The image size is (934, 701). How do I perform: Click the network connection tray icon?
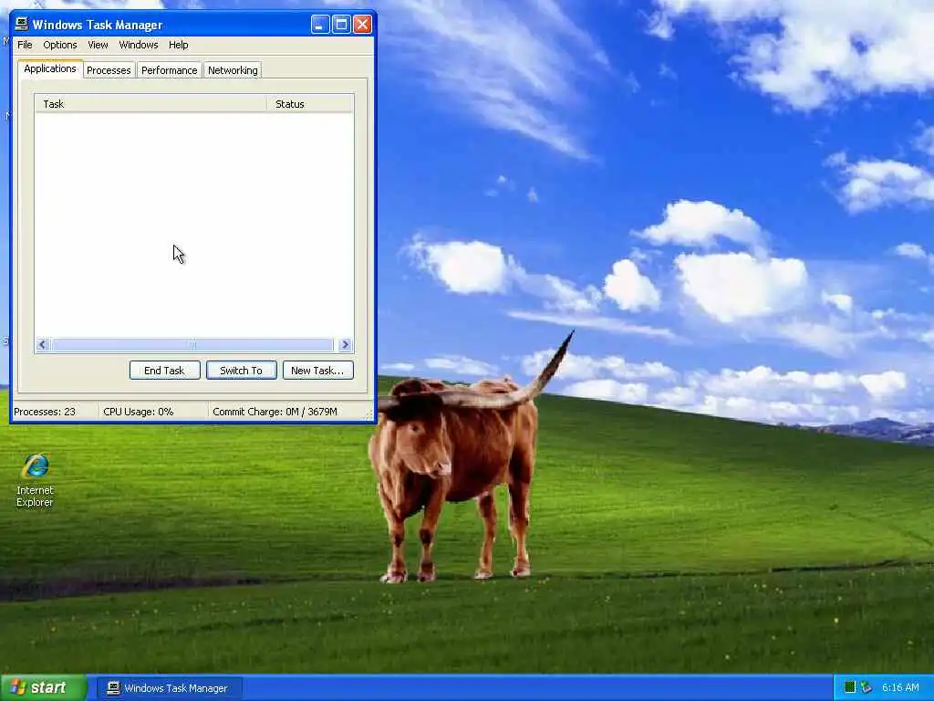click(x=867, y=687)
